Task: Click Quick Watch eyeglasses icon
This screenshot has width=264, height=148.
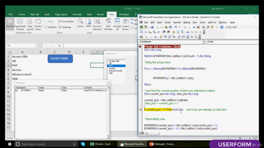Action: click(192, 37)
